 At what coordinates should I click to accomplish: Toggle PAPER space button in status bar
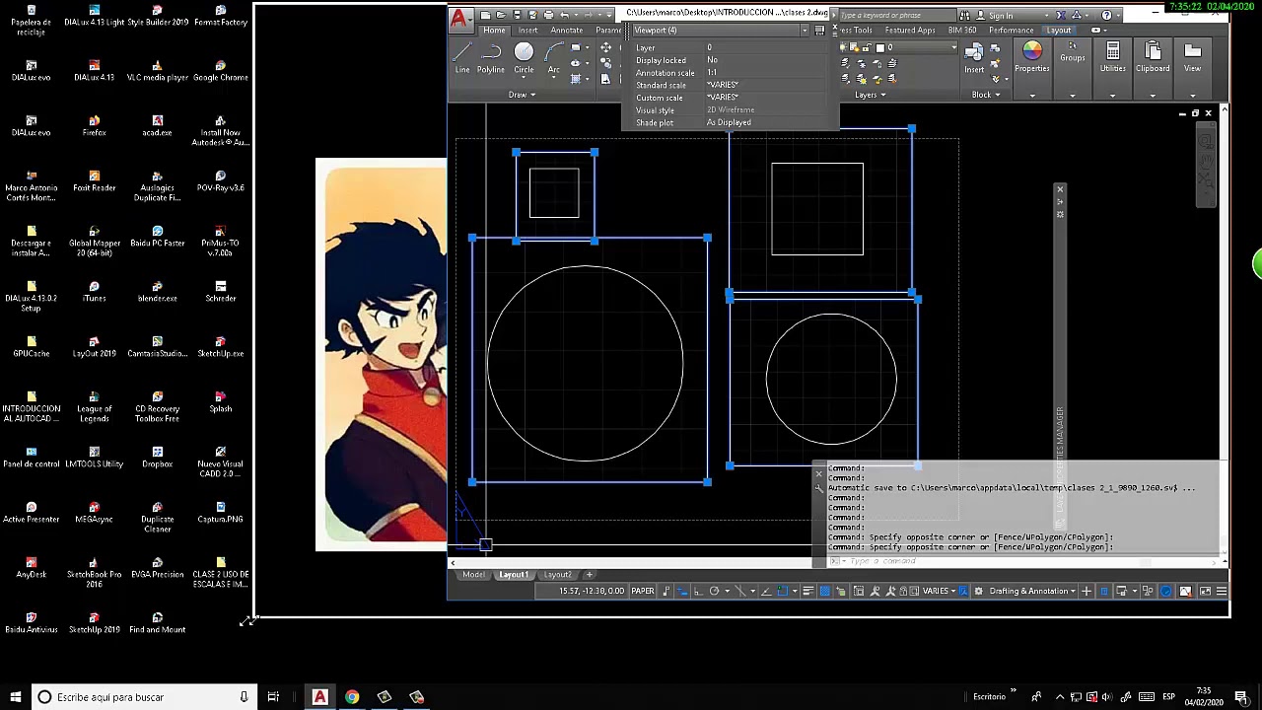[643, 591]
